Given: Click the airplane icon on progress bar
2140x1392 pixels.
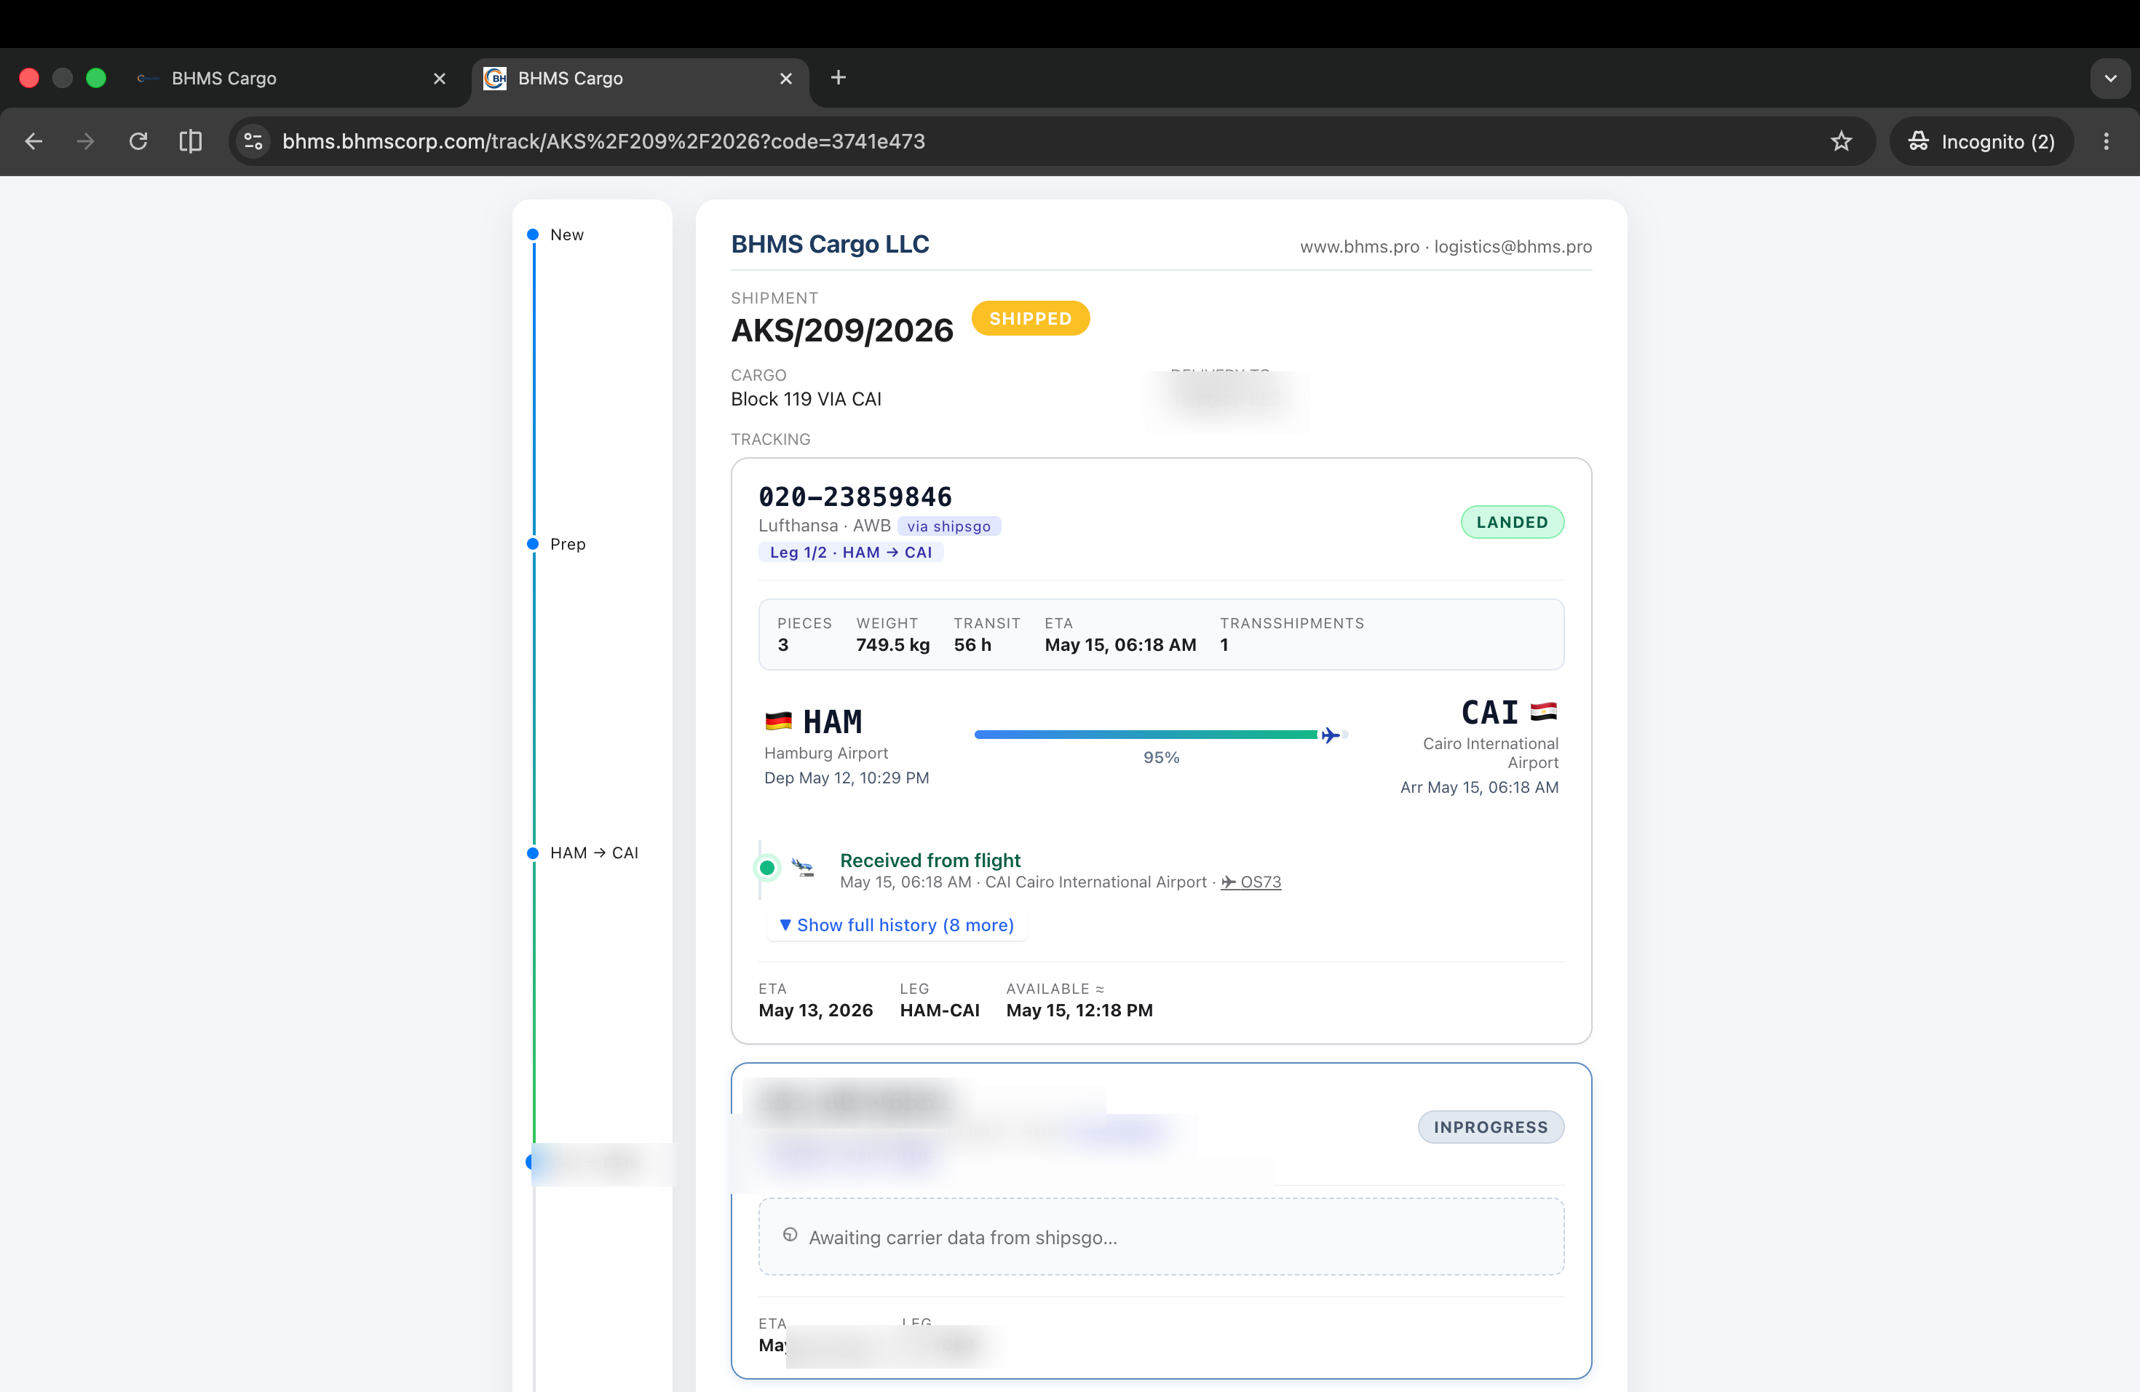Looking at the screenshot, I should point(1330,735).
